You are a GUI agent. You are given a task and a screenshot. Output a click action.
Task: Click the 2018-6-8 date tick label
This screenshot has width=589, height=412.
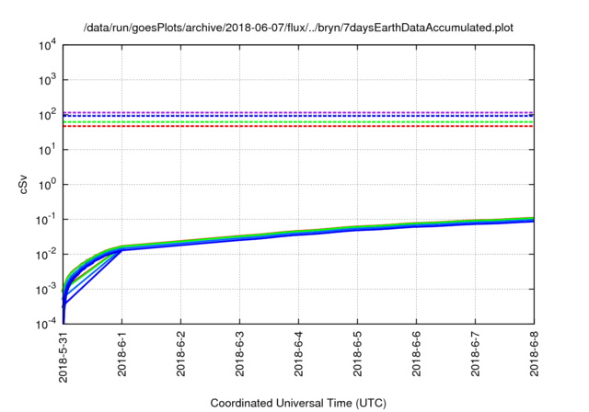pos(534,353)
